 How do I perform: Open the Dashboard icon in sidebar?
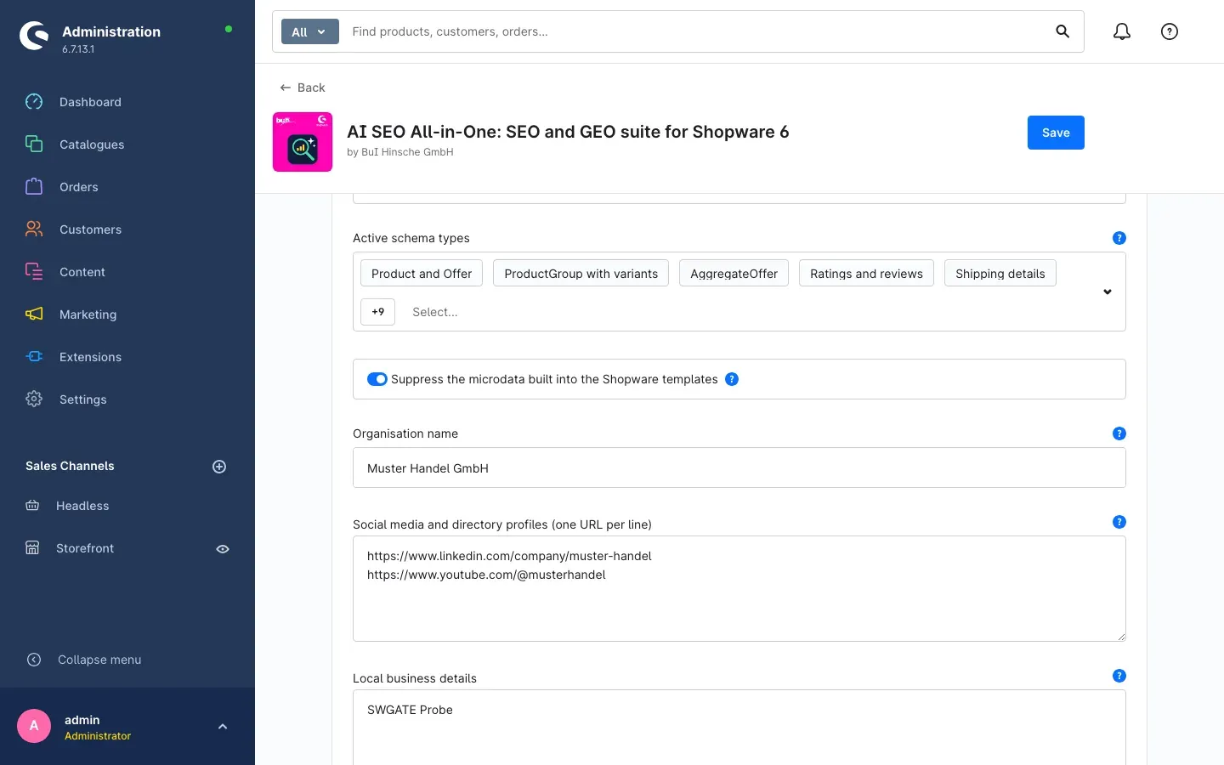coord(34,102)
